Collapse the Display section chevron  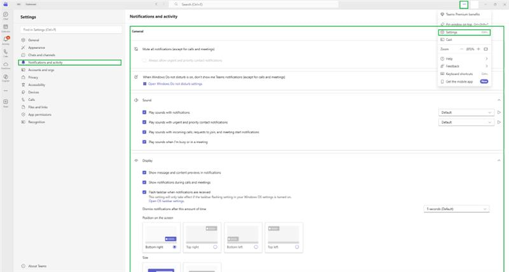coord(499,161)
